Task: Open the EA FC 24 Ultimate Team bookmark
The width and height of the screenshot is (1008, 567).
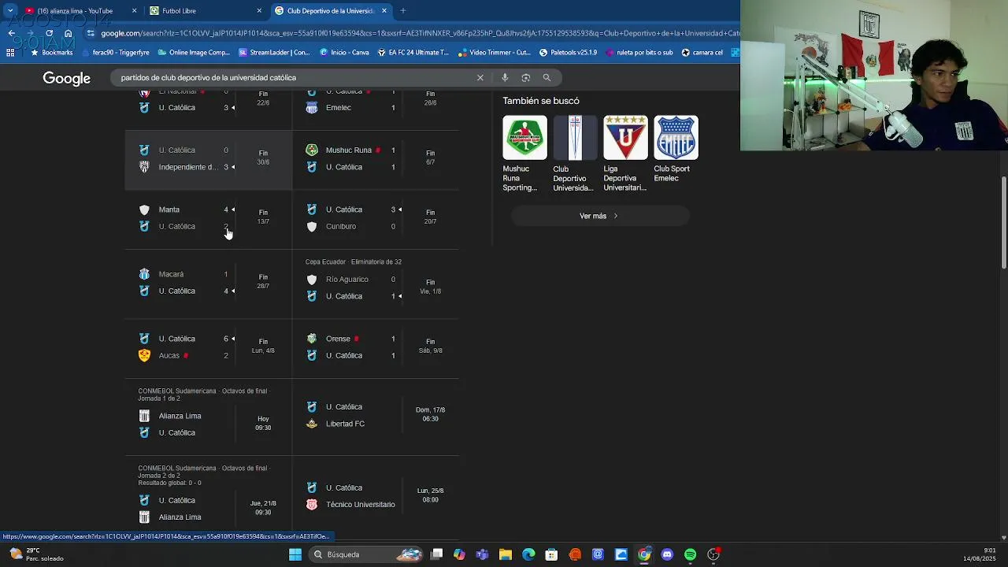Action: [413, 53]
